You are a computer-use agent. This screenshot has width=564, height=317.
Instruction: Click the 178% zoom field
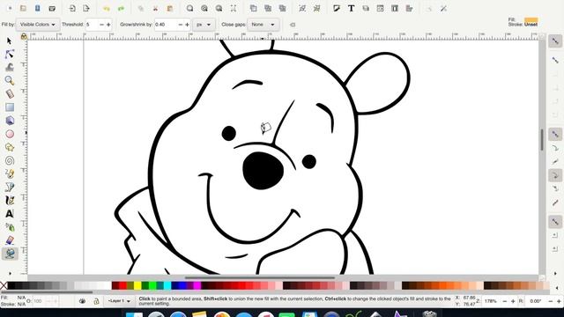[x=492, y=301]
